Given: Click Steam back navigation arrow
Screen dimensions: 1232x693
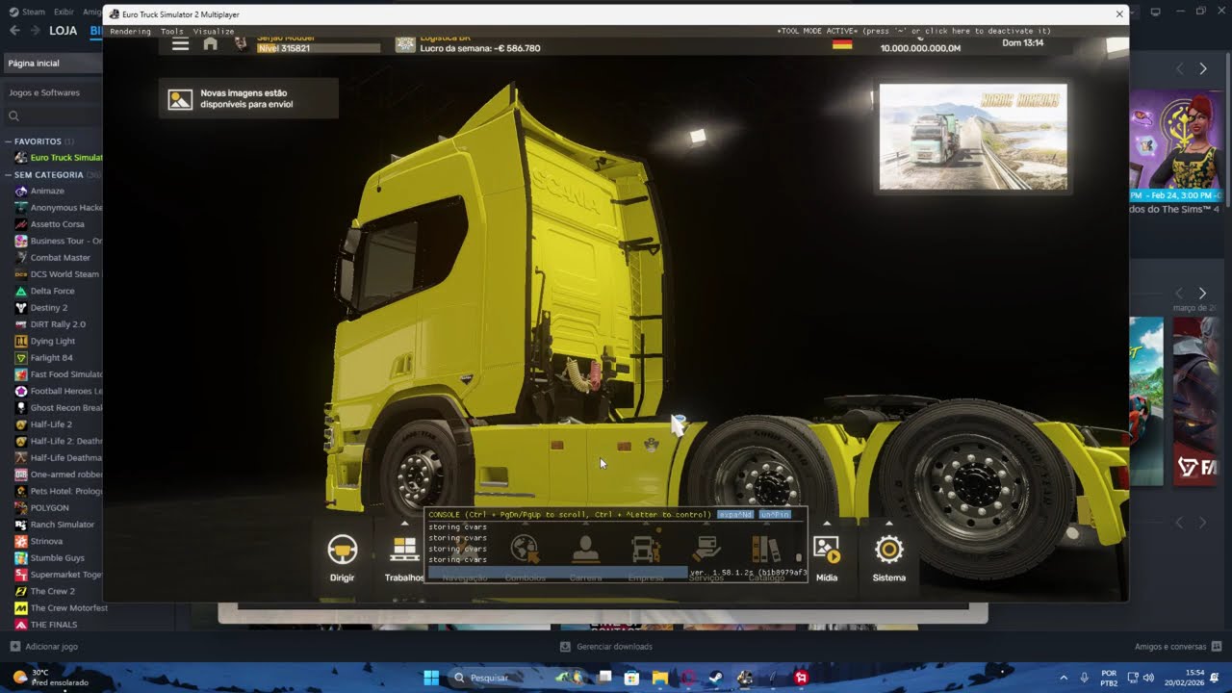Looking at the screenshot, I should [14, 31].
